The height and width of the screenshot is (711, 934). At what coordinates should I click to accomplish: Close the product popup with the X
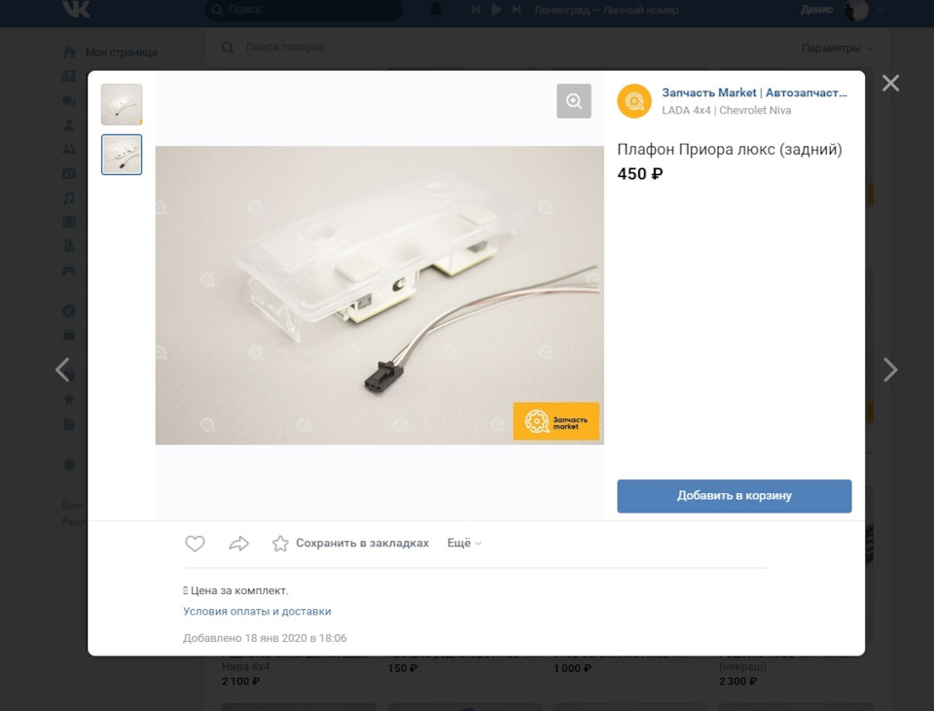click(x=890, y=83)
